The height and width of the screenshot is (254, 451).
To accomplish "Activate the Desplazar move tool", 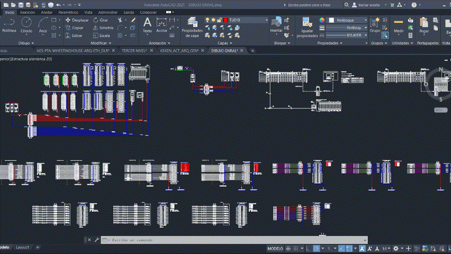I will pyautogui.click(x=77, y=20).
